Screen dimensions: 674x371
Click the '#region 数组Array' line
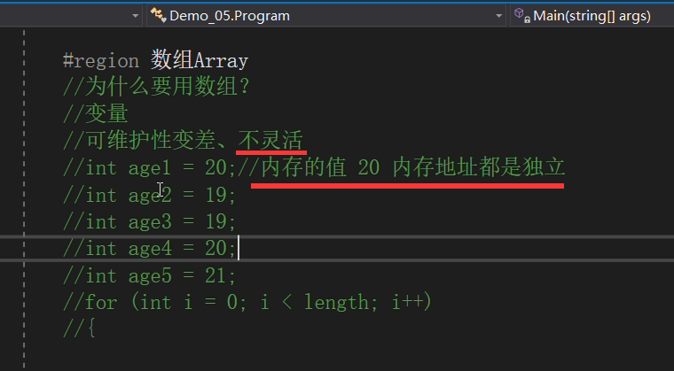[155, 60]
